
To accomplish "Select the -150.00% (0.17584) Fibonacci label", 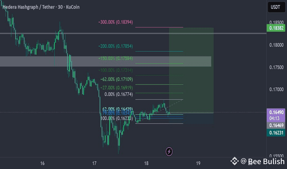I will point(115,58).
